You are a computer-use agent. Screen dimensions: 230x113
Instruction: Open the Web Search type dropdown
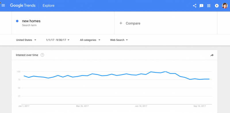(x=119, y=40)
